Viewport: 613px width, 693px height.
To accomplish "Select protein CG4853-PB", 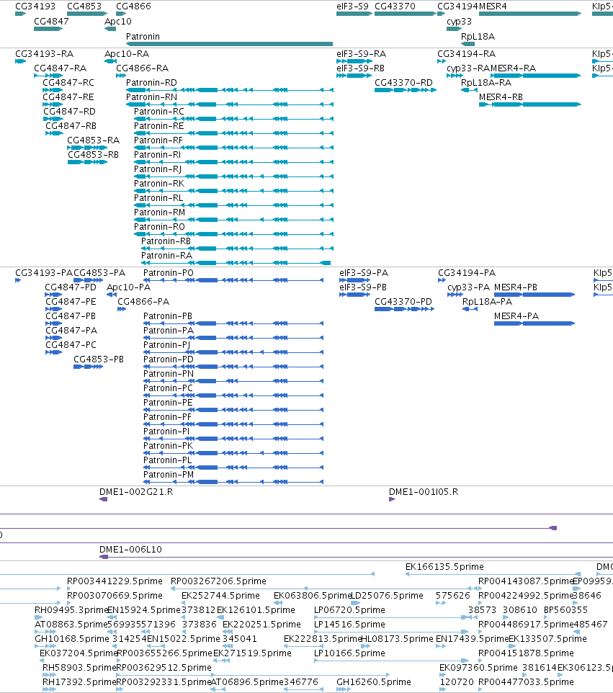I will click(89, 367).
